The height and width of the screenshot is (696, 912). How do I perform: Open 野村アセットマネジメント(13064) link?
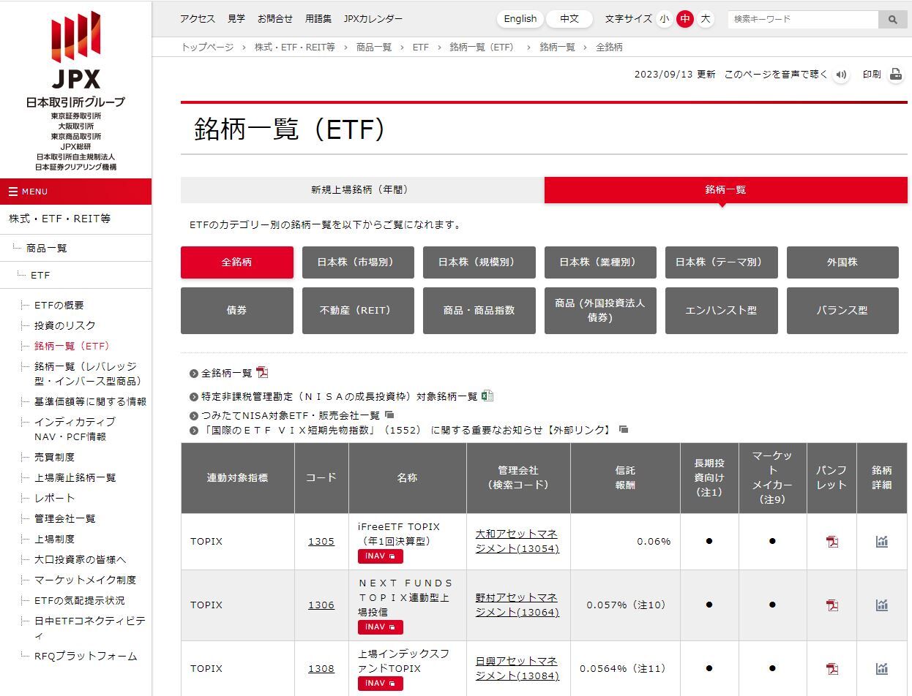coord(517,605)
